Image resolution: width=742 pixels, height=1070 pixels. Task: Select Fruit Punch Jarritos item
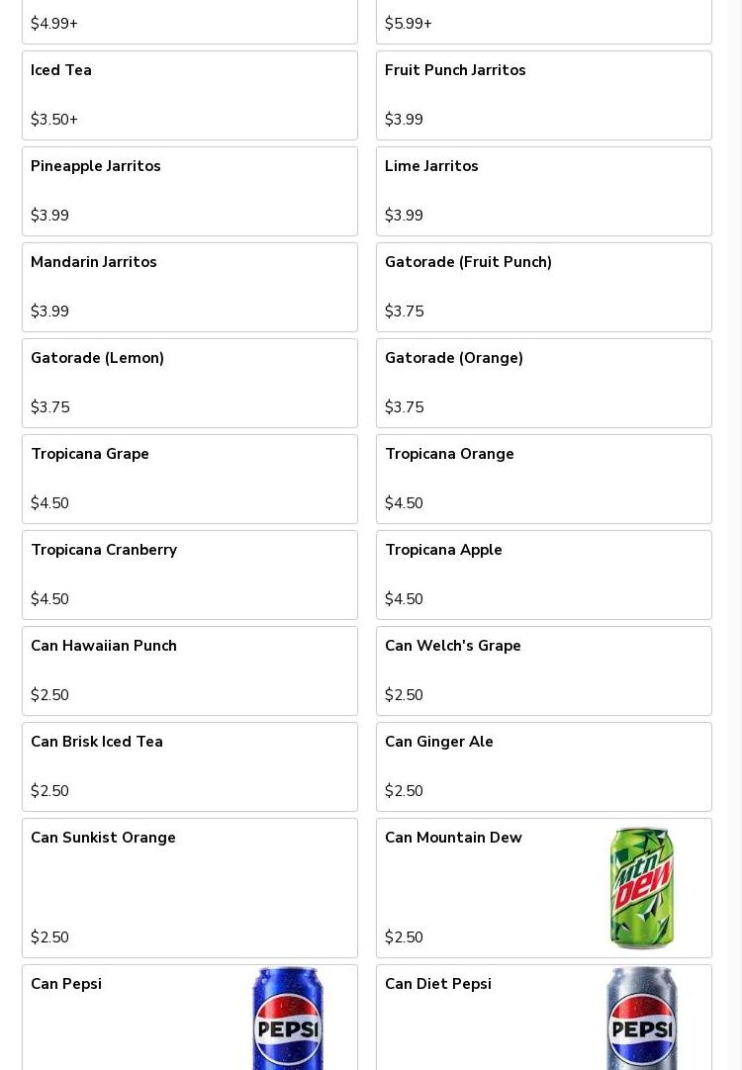[544, 95]
